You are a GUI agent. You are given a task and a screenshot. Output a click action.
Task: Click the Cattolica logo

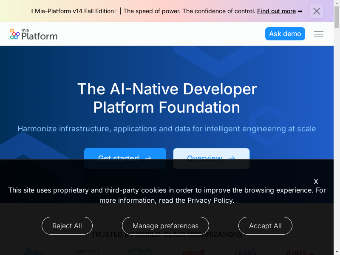click(140, 252)
